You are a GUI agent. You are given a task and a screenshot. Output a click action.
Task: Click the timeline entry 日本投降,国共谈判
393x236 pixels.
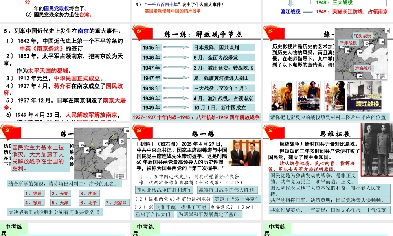click(x=223, y=48)
